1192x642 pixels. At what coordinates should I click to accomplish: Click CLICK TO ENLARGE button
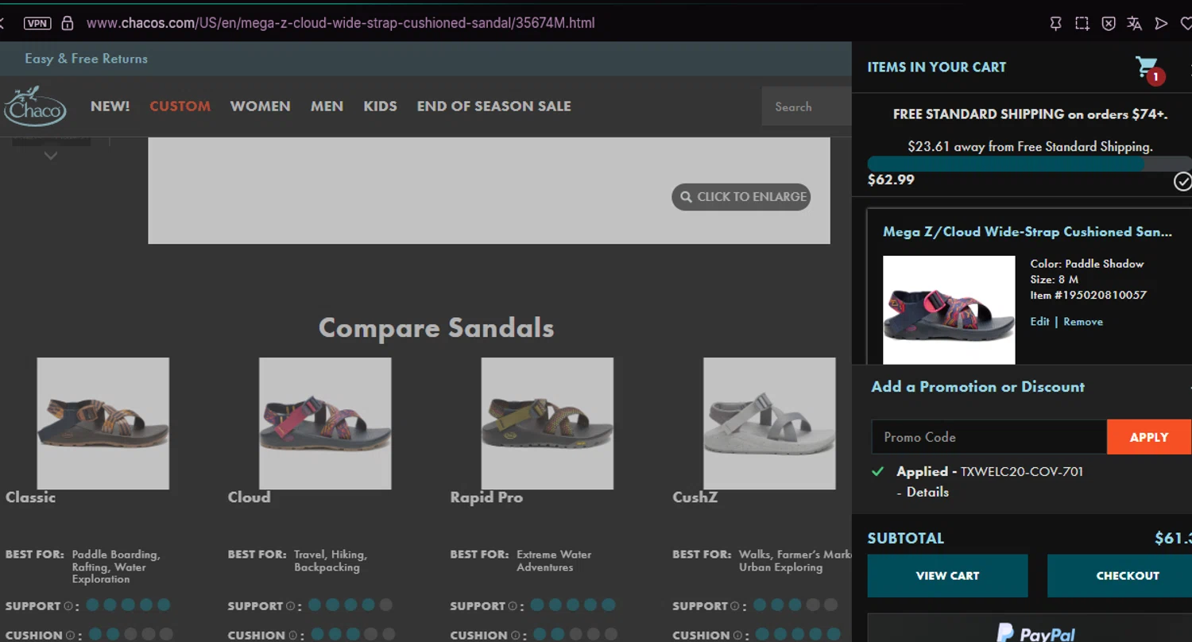tap(741, 197)
